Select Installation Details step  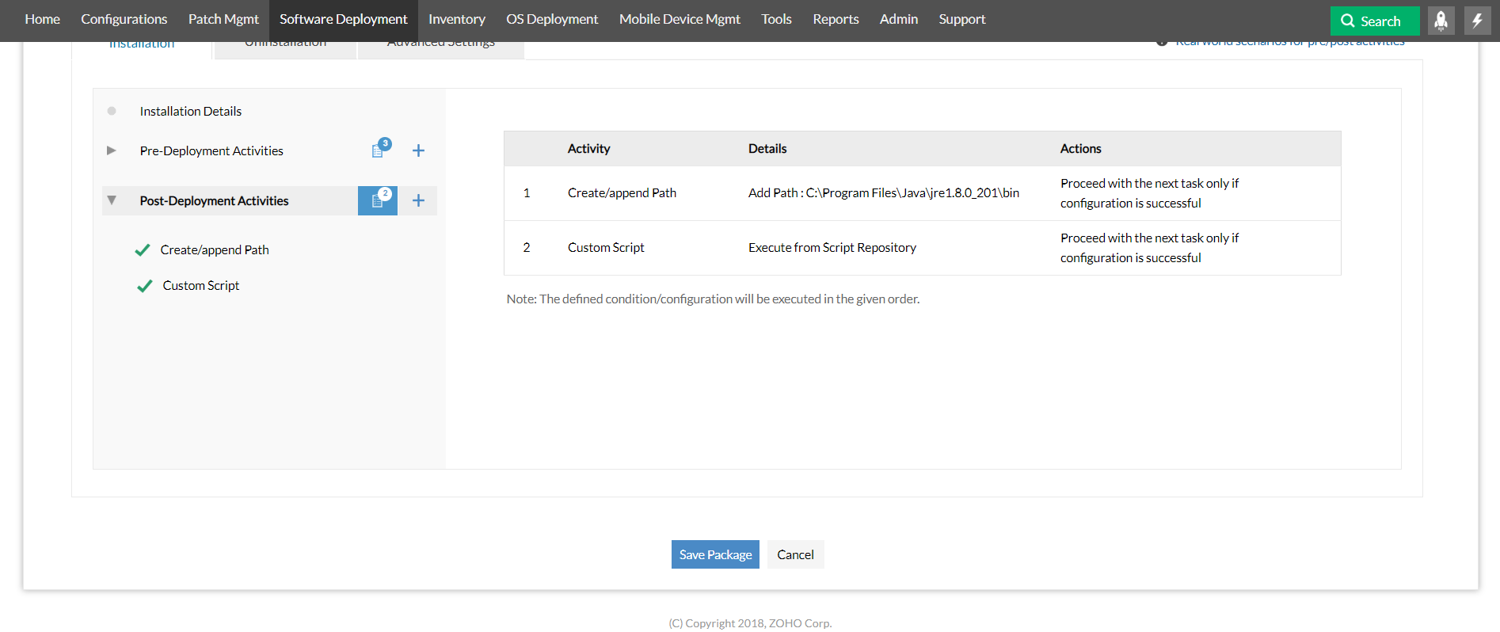tap(190, 112)
